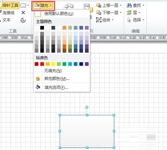Click the default color swatch box

(x=38, y=14)
